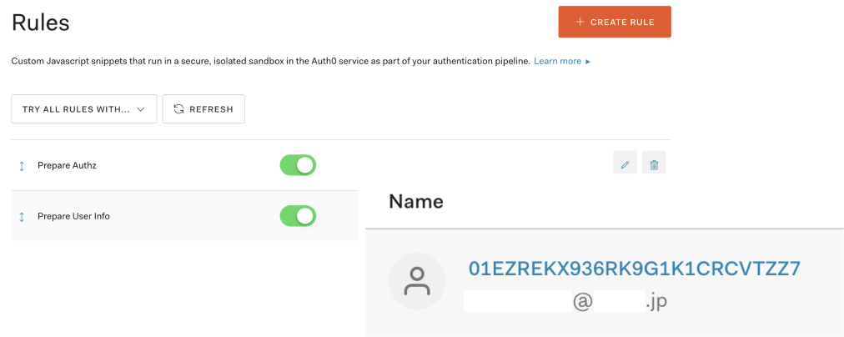Click the circular refresh arrows icon
The image size is (844, 337).
pos(178,108)
